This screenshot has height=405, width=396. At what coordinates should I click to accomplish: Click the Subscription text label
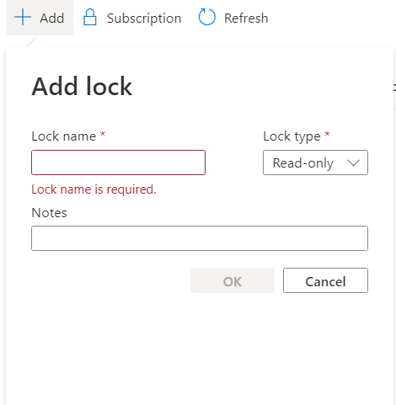[144, 19]
